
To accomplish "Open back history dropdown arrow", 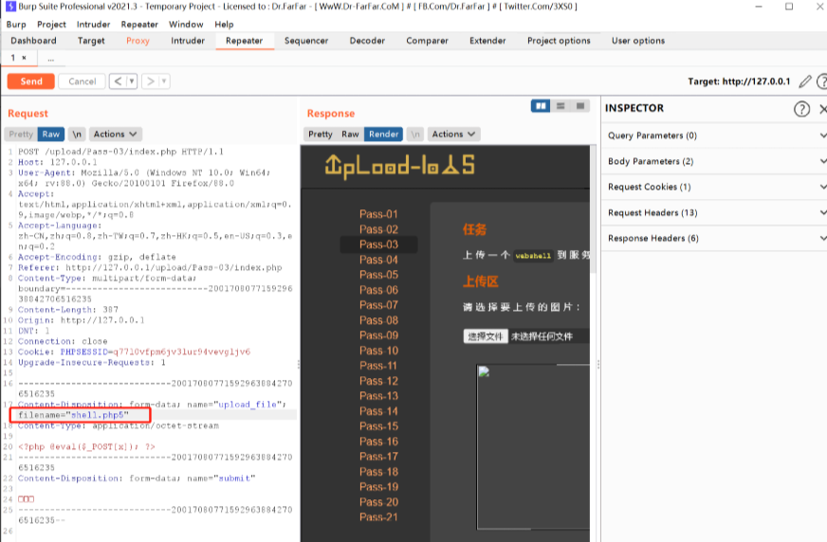I will click(x=132, y=81).
